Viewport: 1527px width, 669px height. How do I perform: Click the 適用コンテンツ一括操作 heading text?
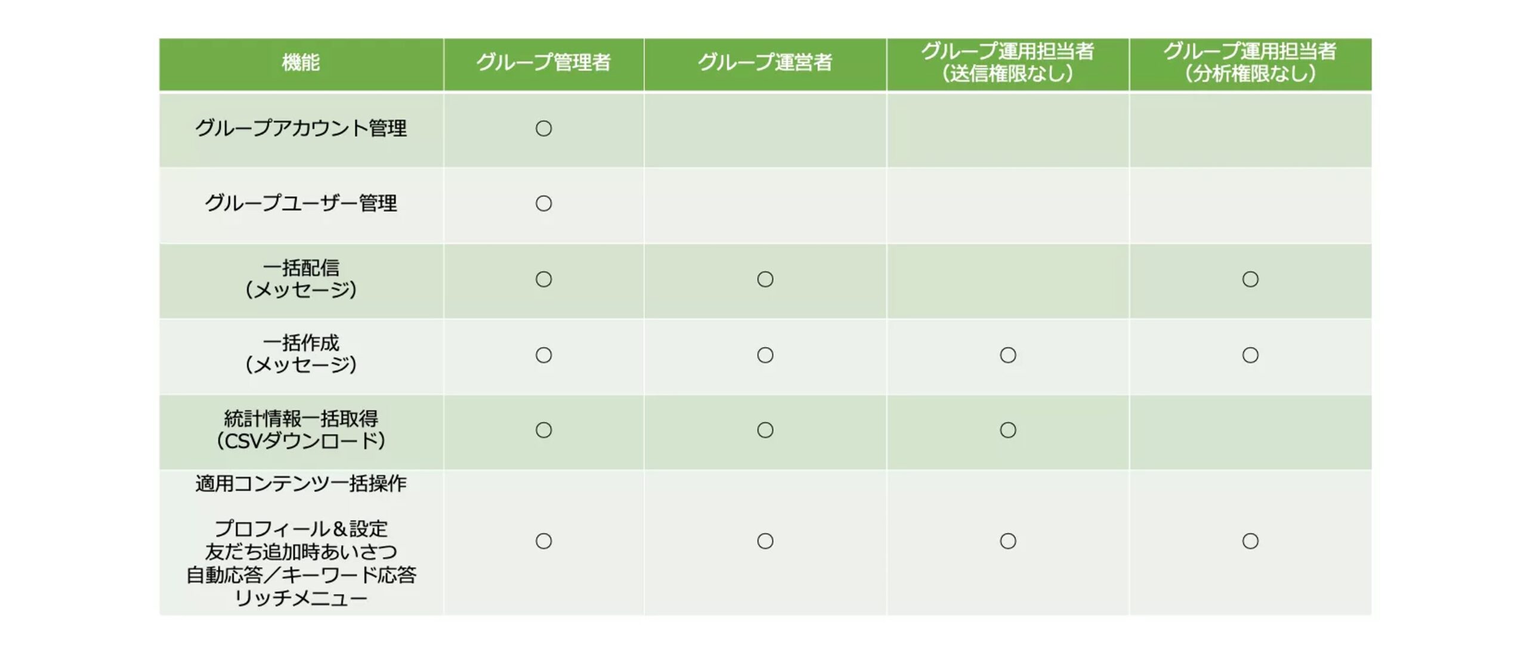(x=301, y=483)
